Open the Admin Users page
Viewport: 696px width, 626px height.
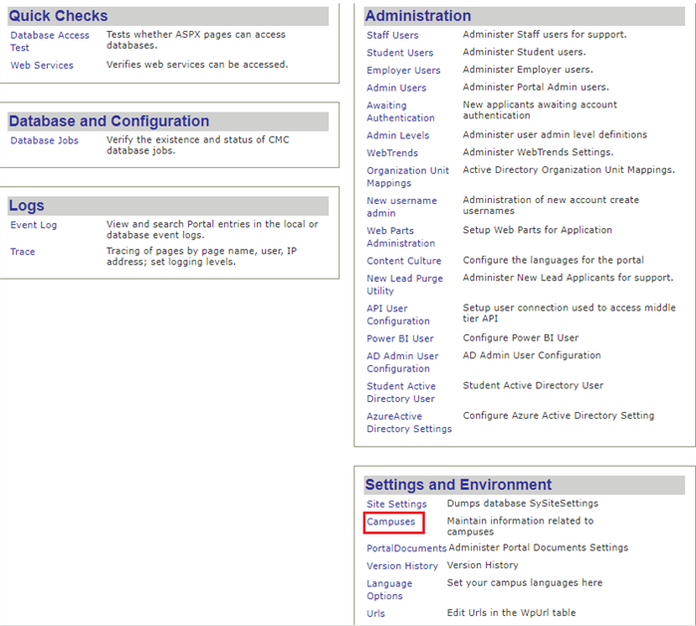click(x=396, y=89)
